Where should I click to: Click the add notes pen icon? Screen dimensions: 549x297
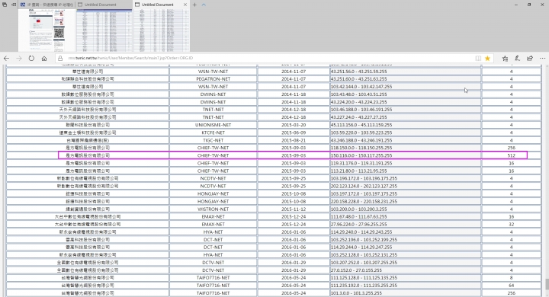[517, 59]
